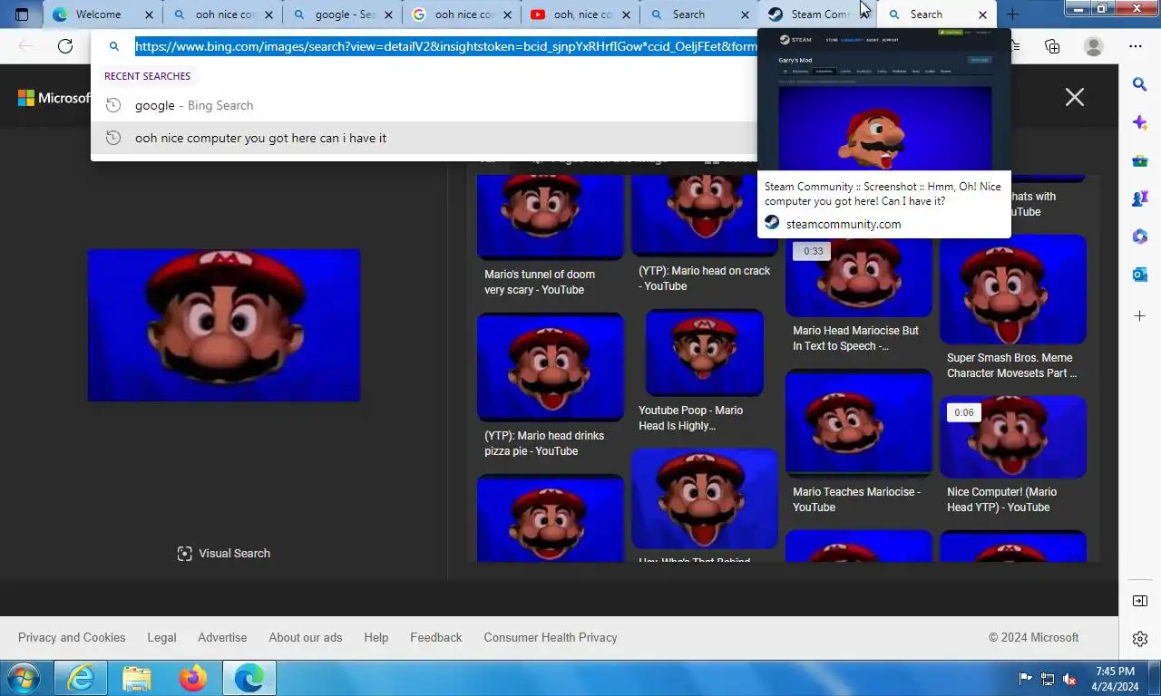Click the Edge taskbar icon

[x=249, y=678]
